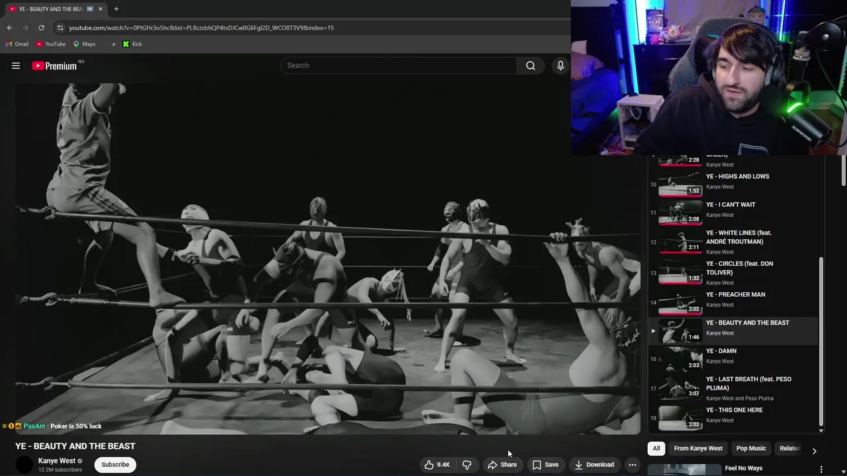This screenshot has width=847, height=476.
Task: Open options for Feel No Ways video
Action: (821, 469)
